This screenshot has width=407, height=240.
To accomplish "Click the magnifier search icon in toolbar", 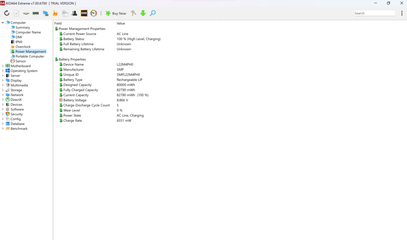I will pos(153,13).
